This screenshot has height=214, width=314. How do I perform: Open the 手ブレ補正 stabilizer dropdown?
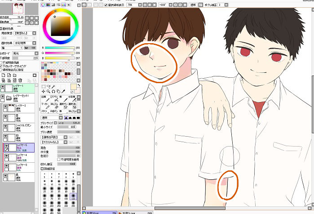pyautogui.click(x=223, y=5)
